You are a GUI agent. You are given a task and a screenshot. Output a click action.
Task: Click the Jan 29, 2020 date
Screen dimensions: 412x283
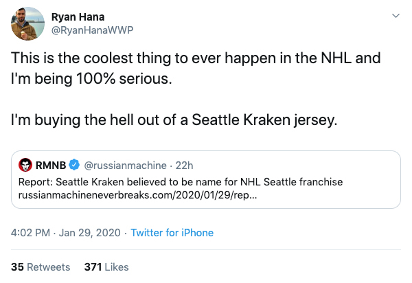(x=91, y=233)
